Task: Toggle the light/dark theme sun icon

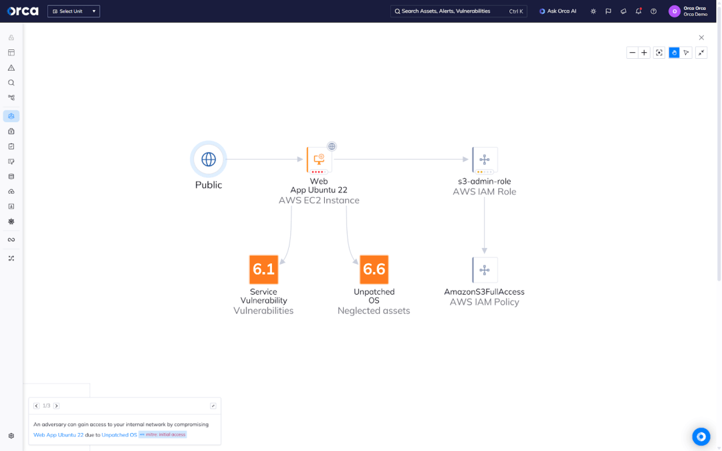Action: [x=593, y=11]
